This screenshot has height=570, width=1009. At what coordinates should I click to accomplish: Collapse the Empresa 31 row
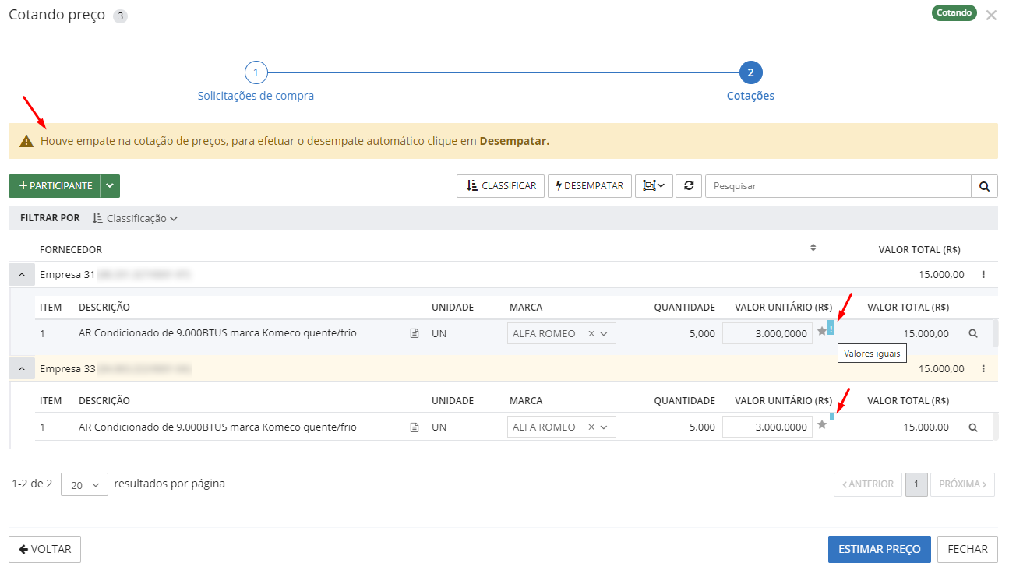(22, 275)
